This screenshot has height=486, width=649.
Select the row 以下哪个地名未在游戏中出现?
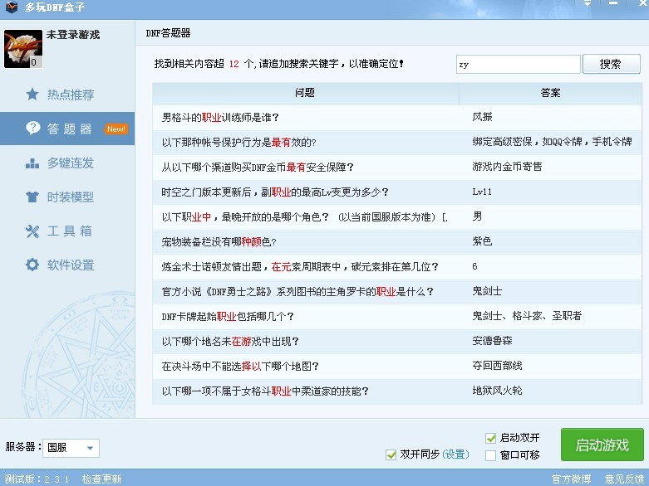pos(397,341)
